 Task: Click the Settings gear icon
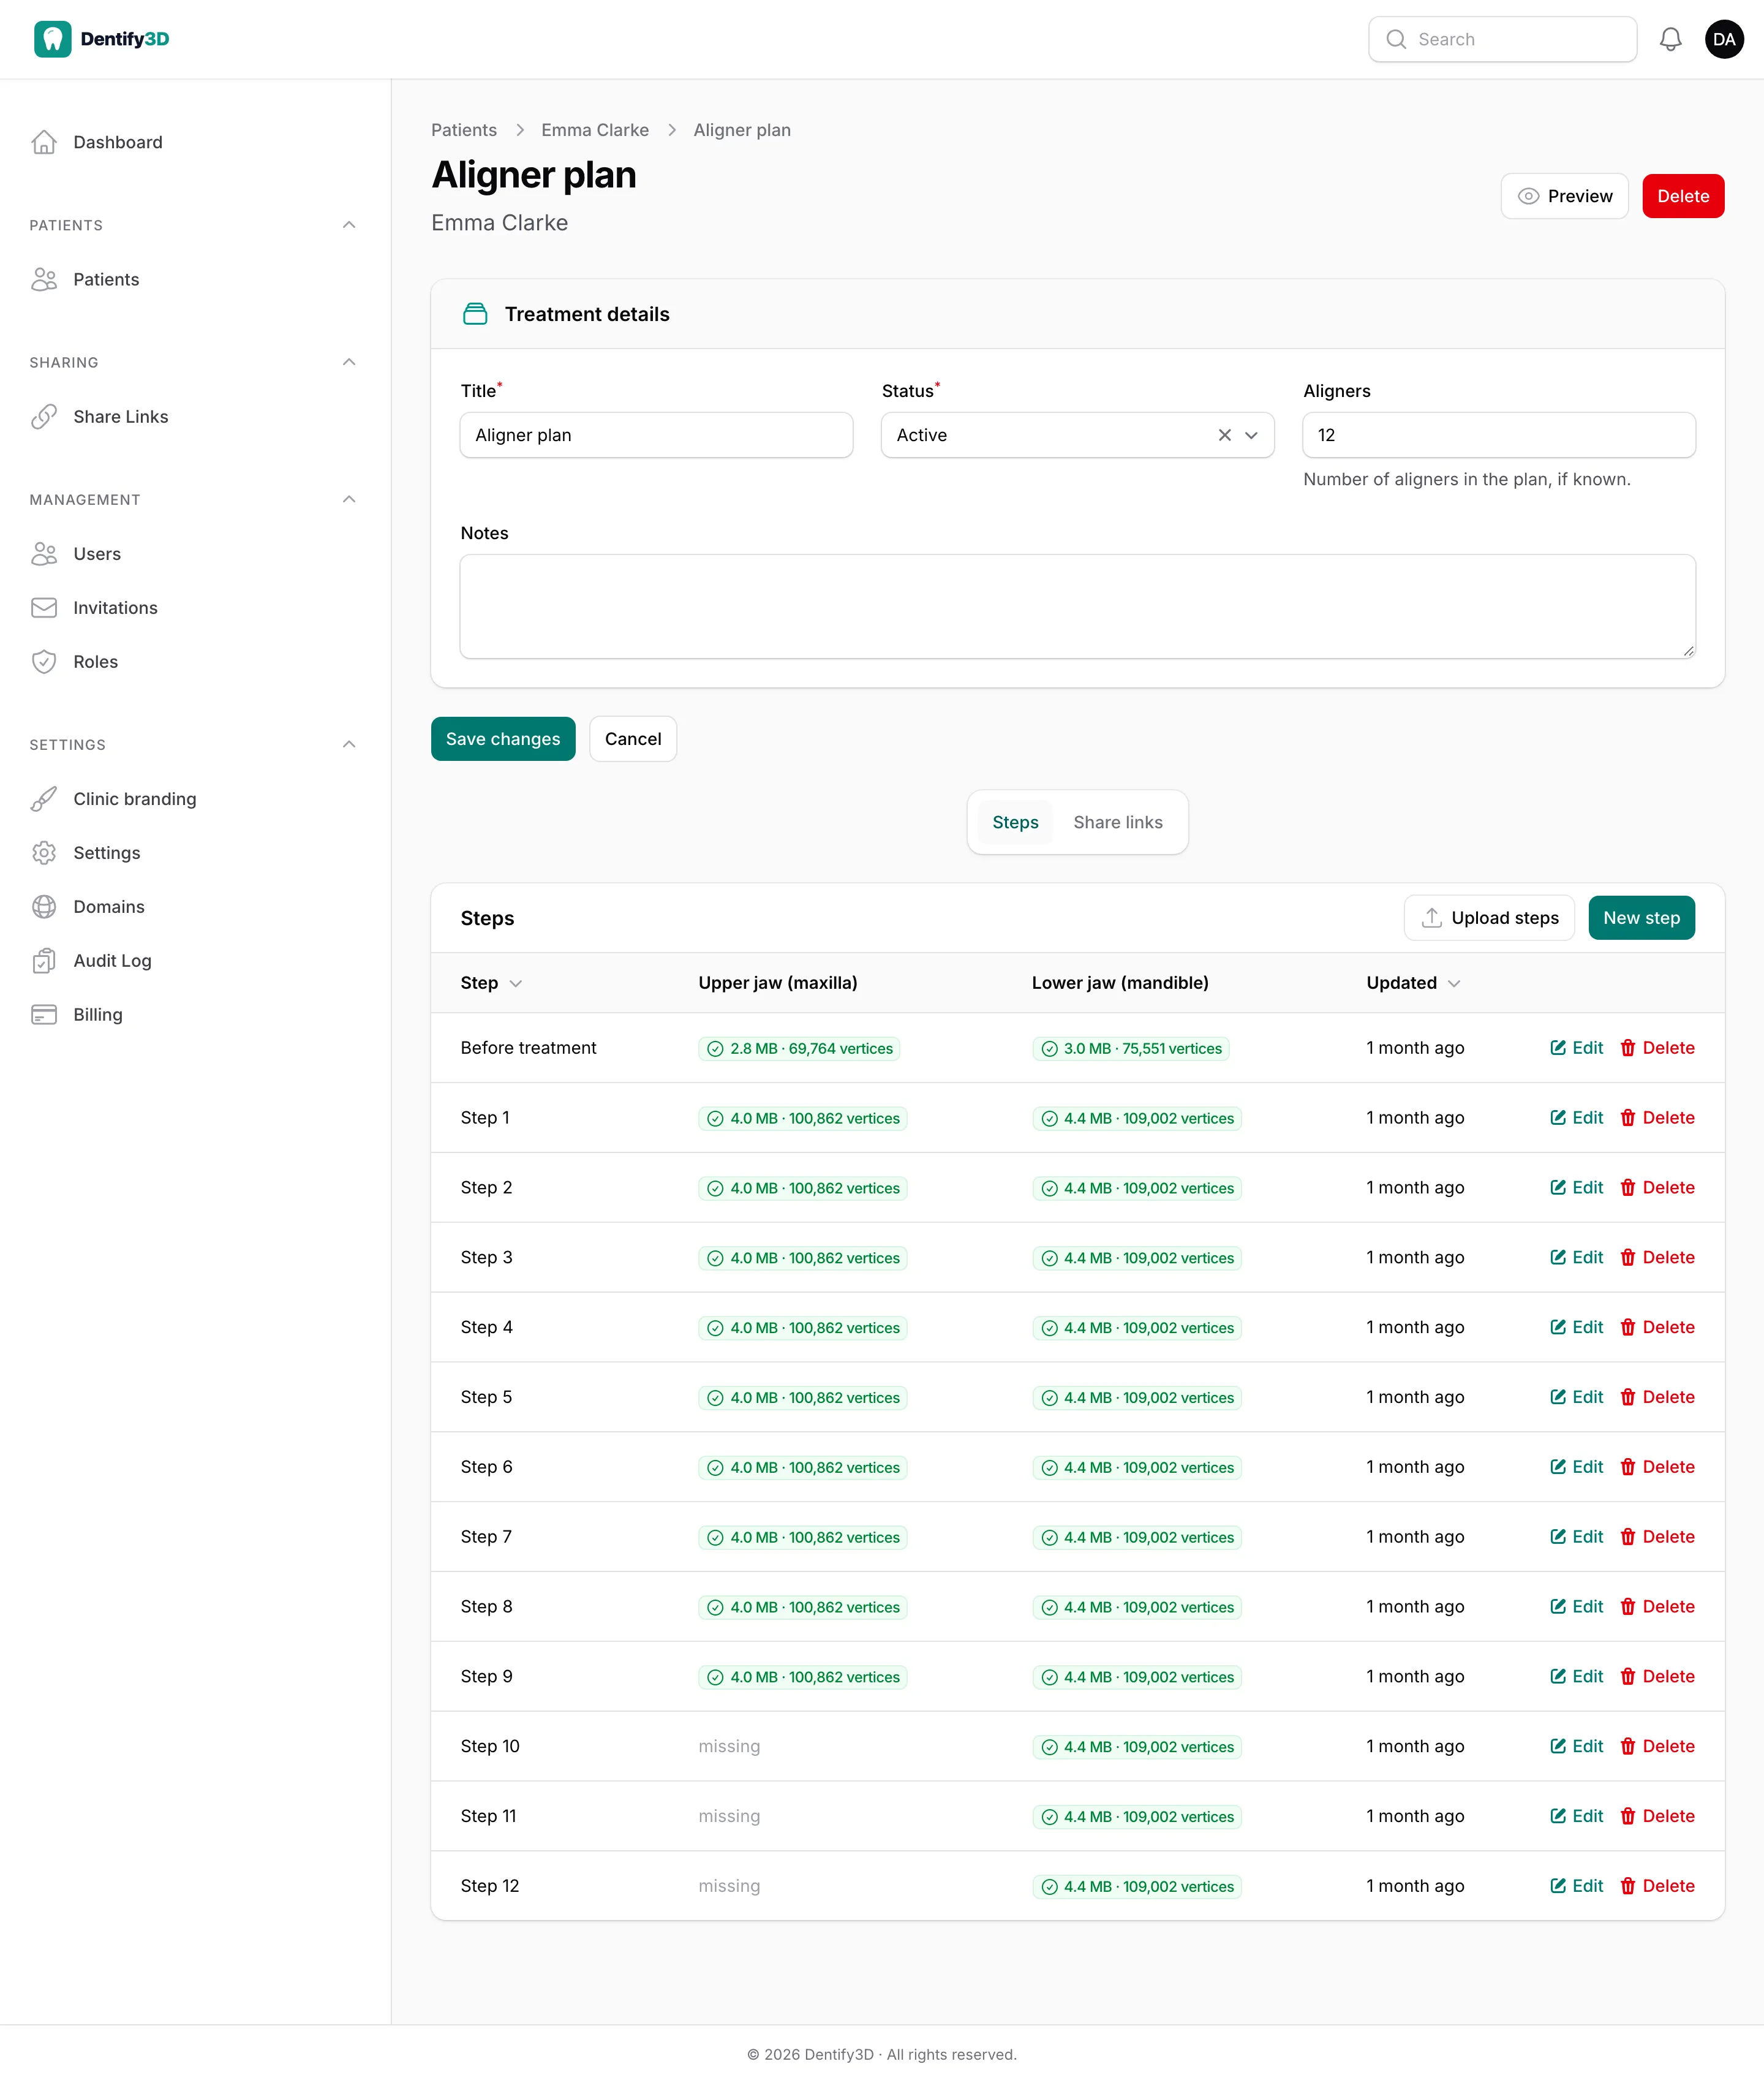click(x=44, y=852)
